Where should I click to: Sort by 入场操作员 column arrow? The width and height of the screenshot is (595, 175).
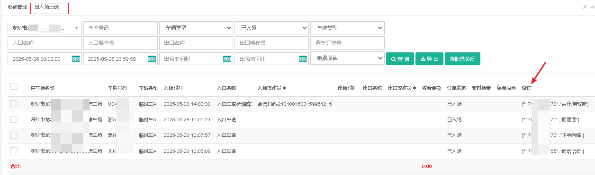(284, 88)
